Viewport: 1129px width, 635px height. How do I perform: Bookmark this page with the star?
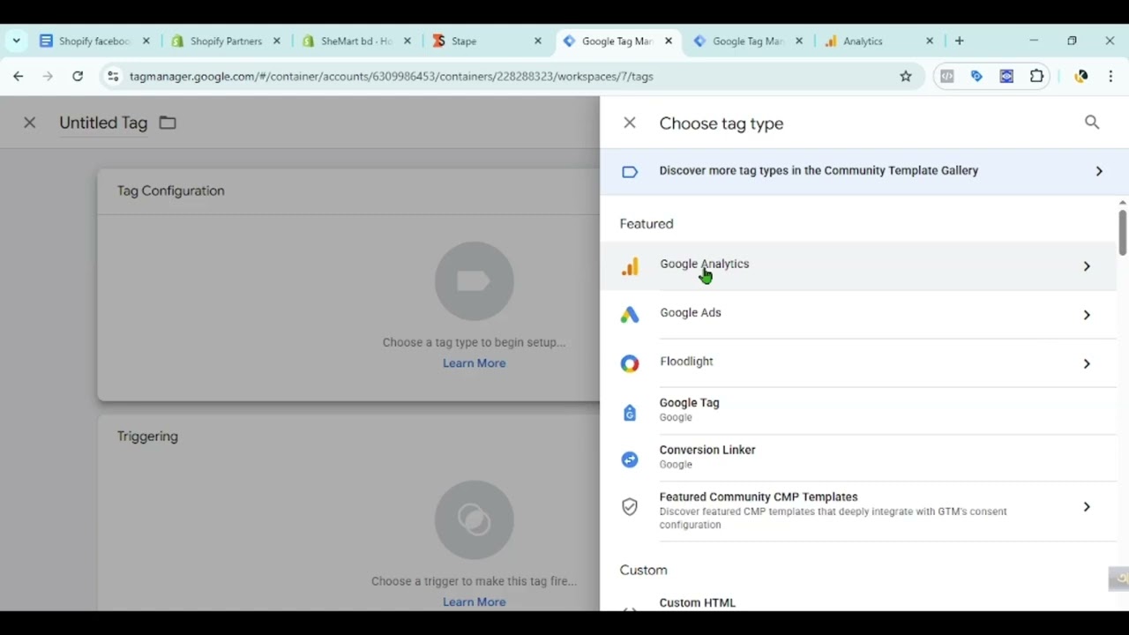(x=906, y=77)
